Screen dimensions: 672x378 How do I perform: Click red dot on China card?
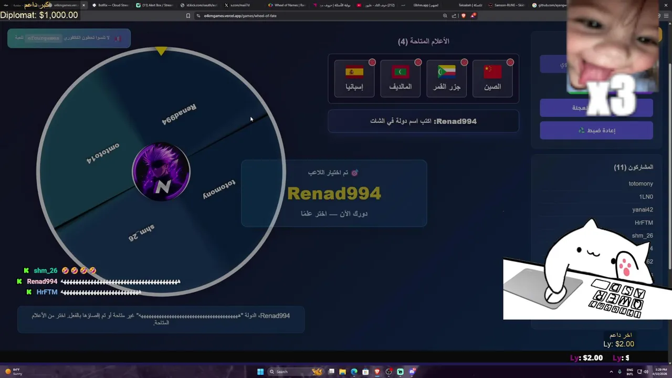point(510,62)
